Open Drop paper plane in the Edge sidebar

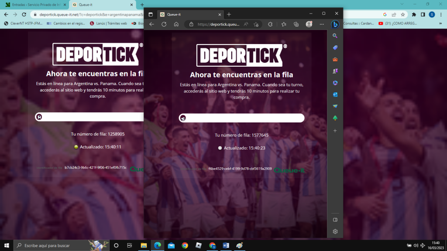pos(335,106)
